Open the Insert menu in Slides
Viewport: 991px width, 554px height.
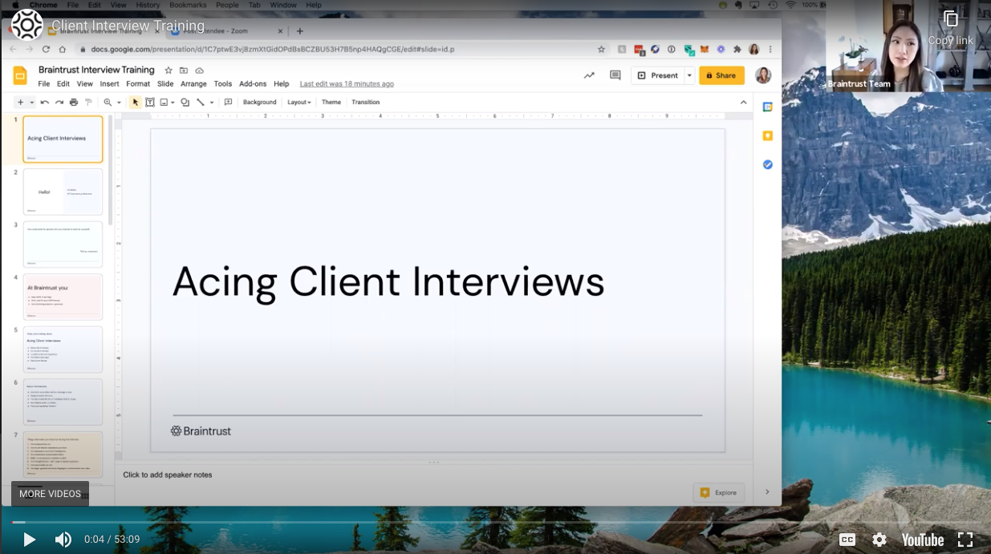pyautogui.click(x=110, y=83)
